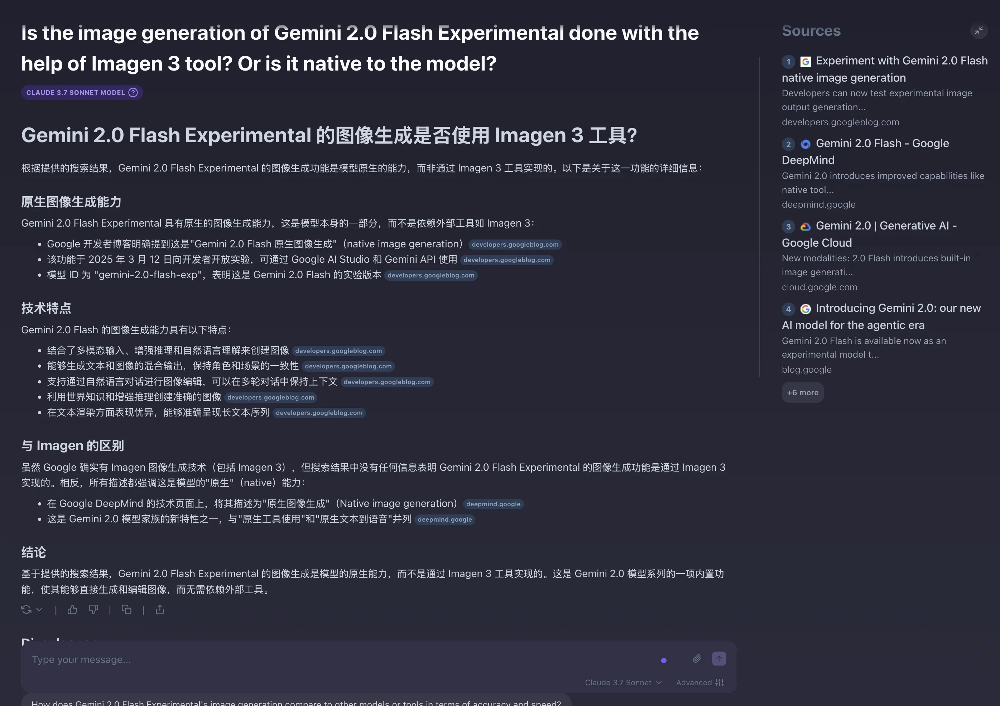
Task: Open citation chip after gemini-2.0-flash-exp bullet
Action: pos(431,275)
